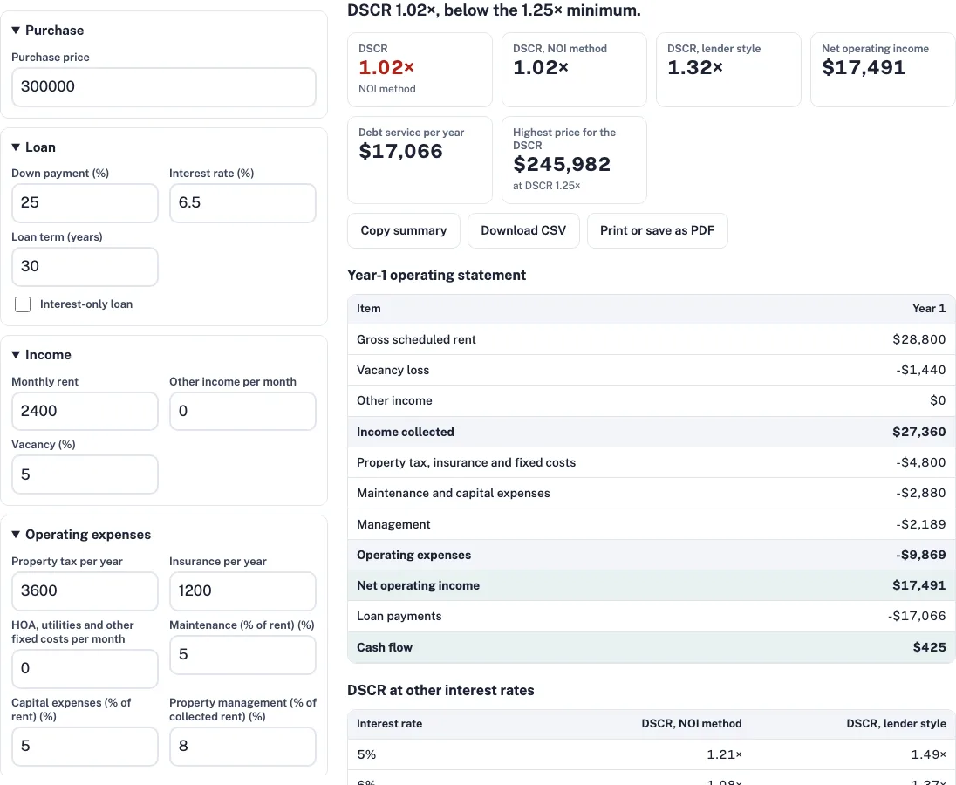
Task: Select the DSCR 1.02× NOI method card
Action: tap(420, 70)
